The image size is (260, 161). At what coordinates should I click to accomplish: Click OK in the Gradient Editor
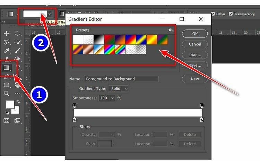point(195,34)
